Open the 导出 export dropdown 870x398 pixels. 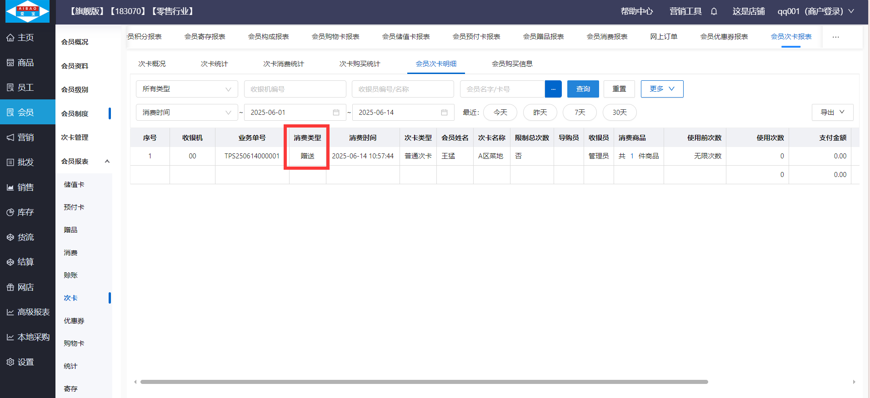[x=832, y=113]
